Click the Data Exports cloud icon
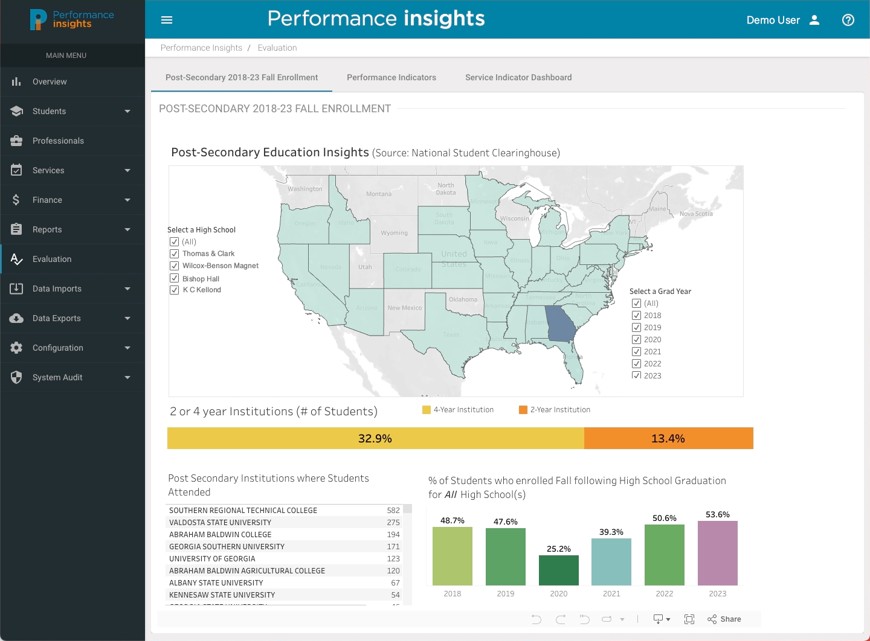Screen dimensions: 870x641 click(x=16, y=318)
